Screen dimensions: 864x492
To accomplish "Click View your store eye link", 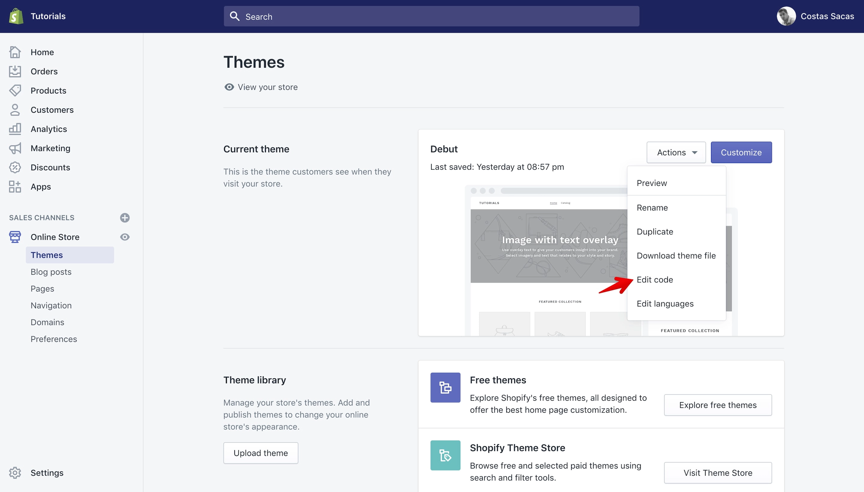I will coord(261,87).
